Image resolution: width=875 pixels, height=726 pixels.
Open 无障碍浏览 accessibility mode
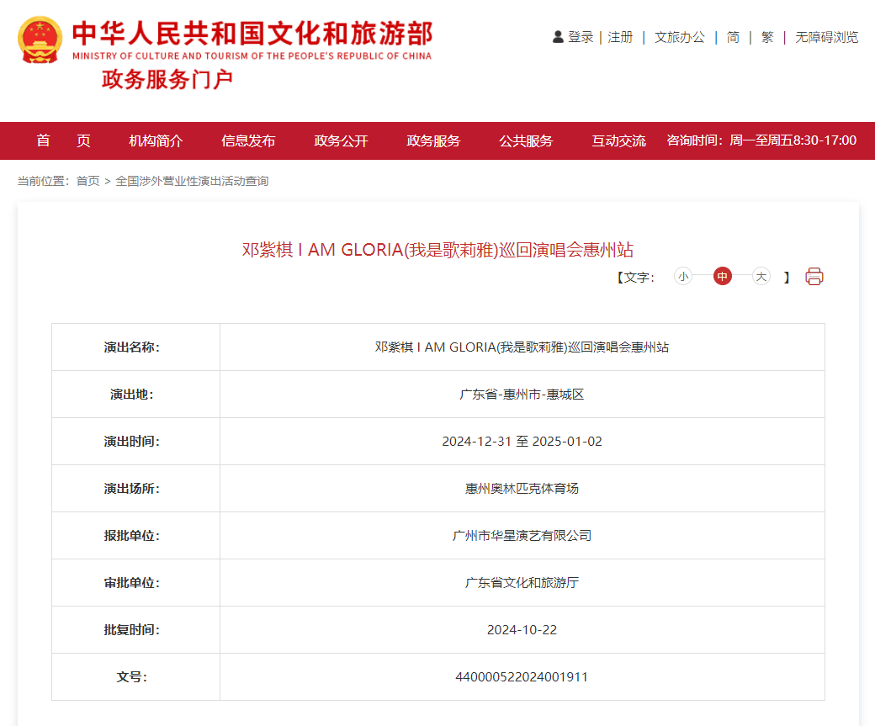[x=826, y=37]
